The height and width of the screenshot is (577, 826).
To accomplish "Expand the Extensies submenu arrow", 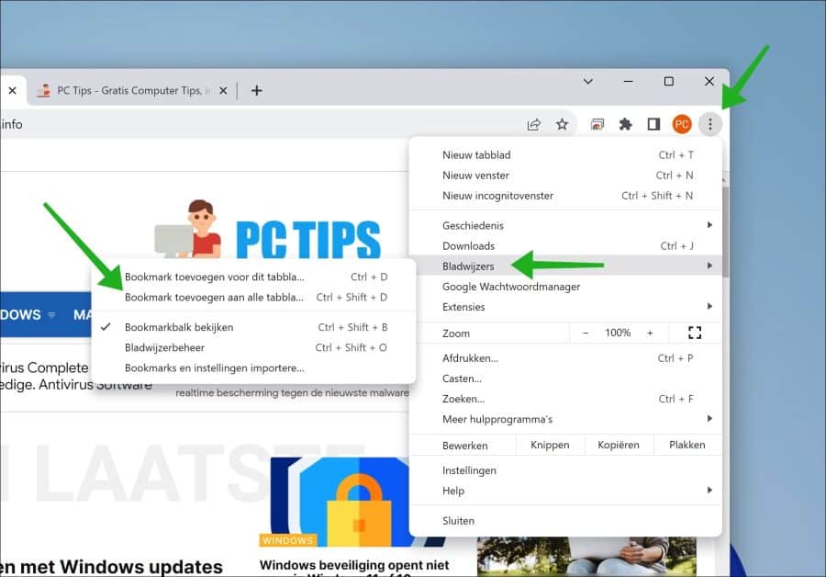I will click(x=709, y=307).
